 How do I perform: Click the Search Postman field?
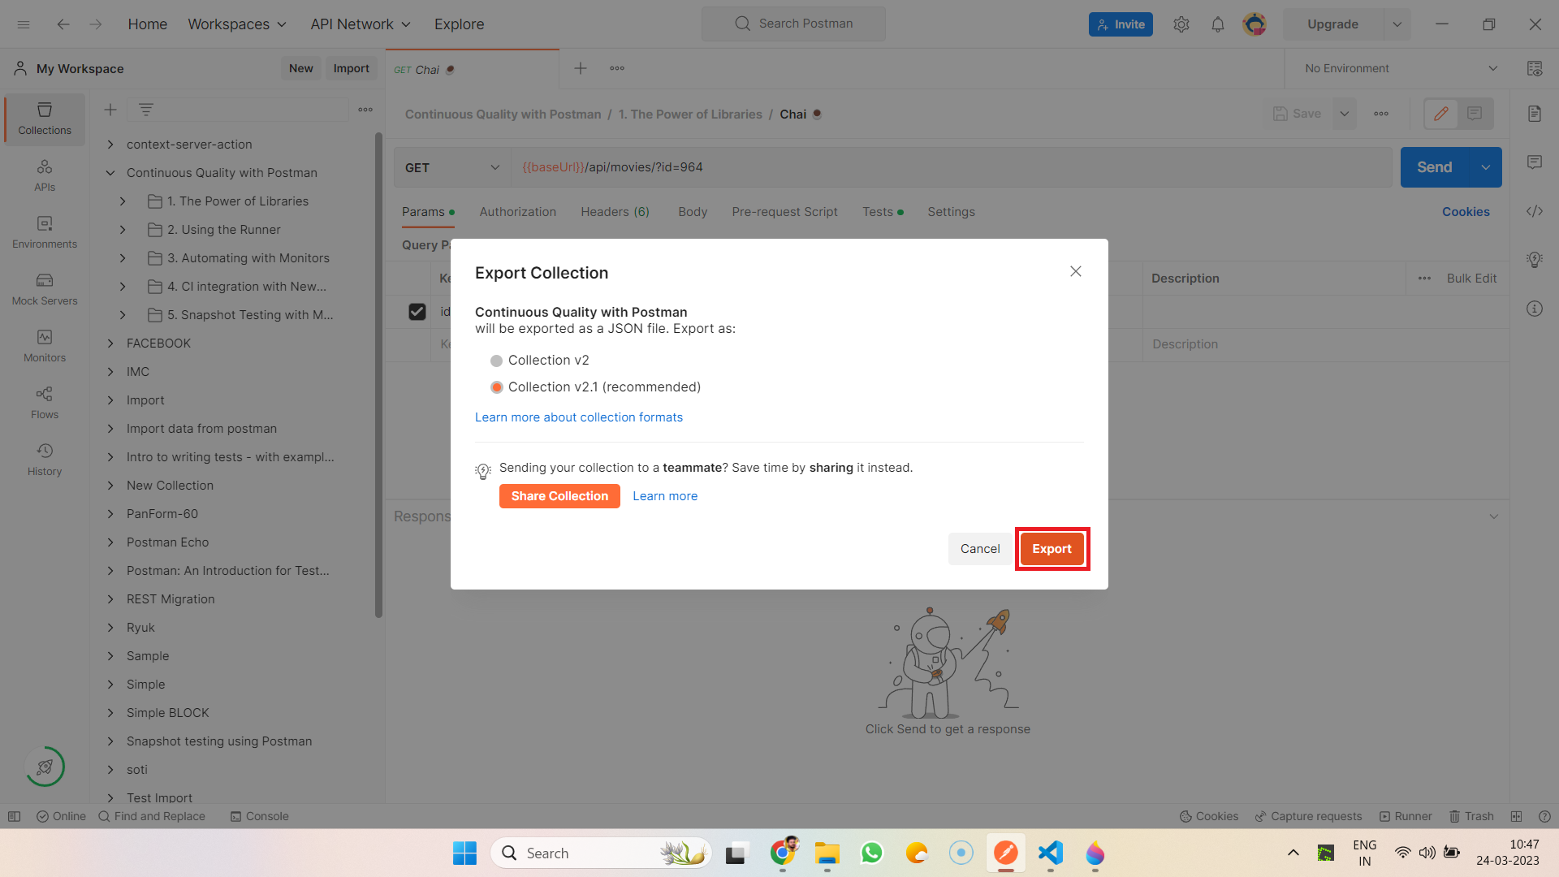(x=793, y=24)
